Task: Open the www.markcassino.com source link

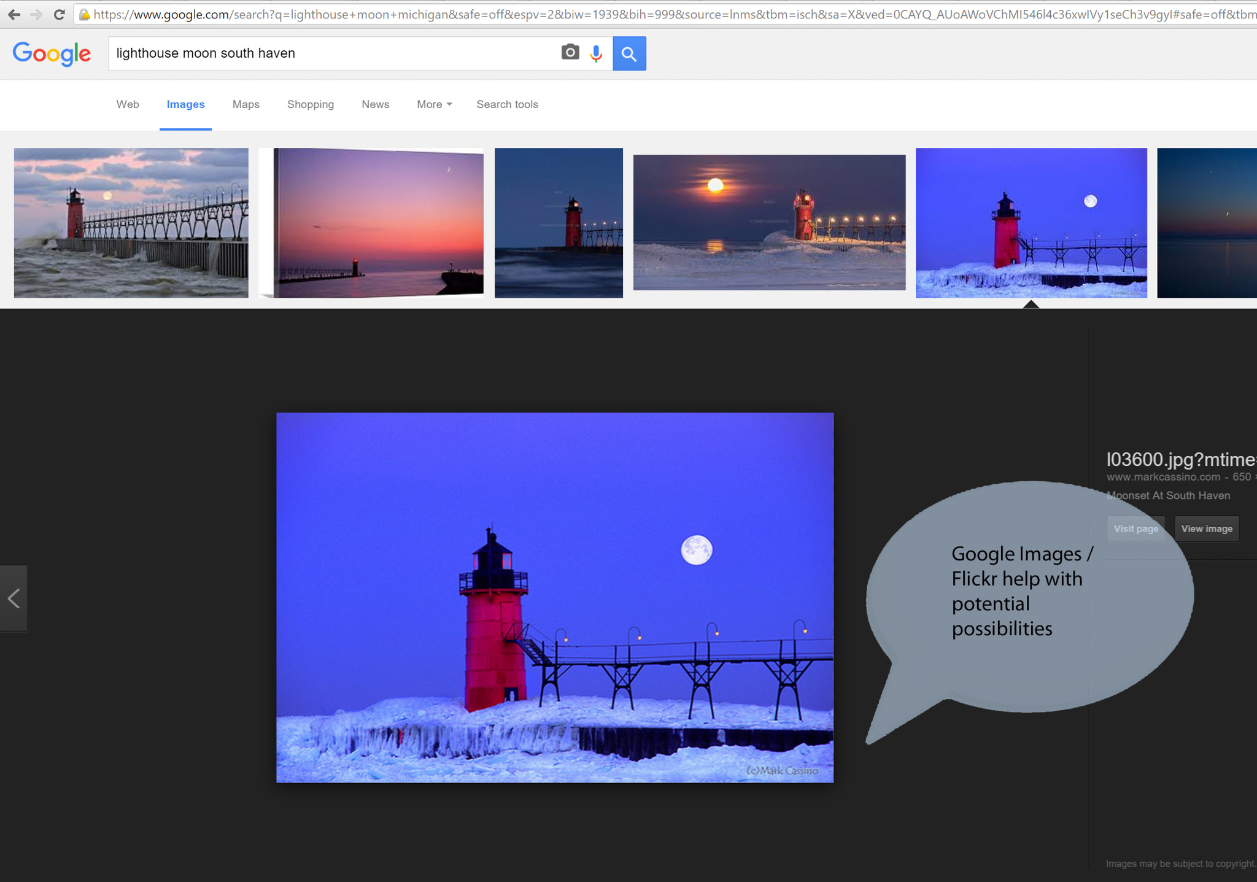Action: tap(1163, 477)
